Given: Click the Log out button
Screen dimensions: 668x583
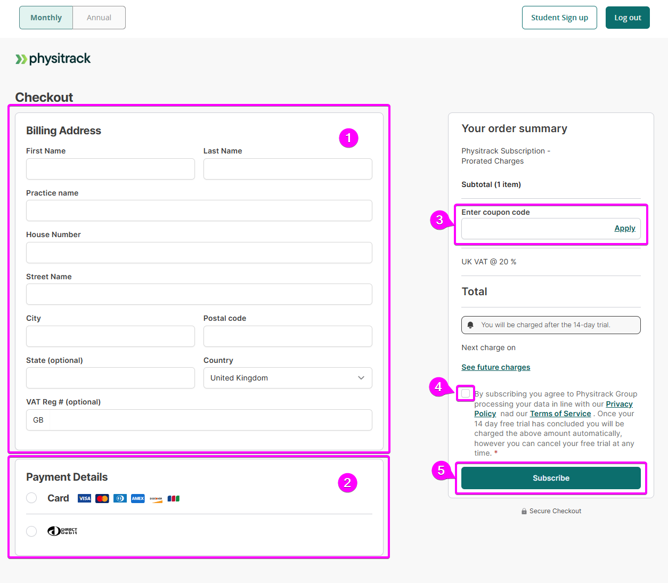Looking at the screenshot, I should pos(628,18).
